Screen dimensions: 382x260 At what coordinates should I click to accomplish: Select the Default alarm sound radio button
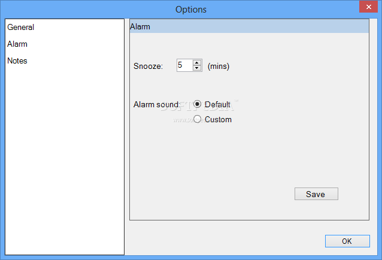pos(197,104)
